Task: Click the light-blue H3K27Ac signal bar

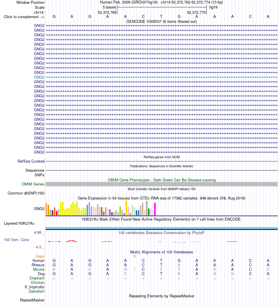Action: pyautogui.click(x=162, y=228)
